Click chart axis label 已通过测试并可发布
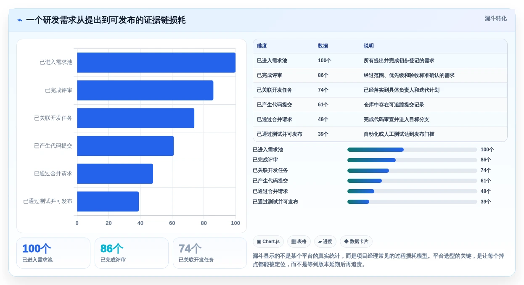 [48, 201]
